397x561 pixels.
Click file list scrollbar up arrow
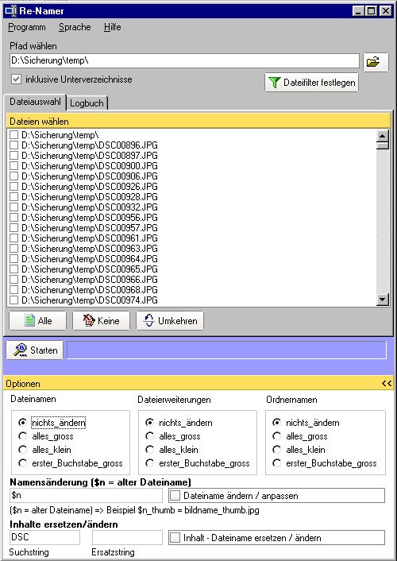click(383, 136)
